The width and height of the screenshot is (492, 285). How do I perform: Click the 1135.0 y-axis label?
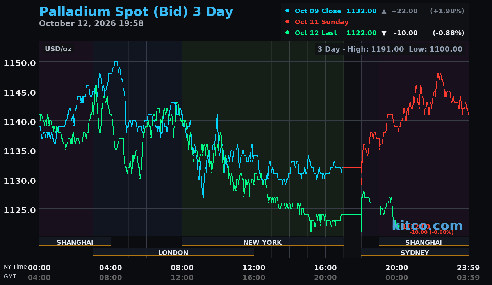pyautogui.click(x=20, y=151)
